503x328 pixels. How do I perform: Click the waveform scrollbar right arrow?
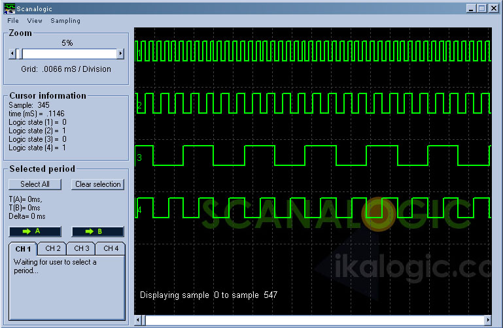click(x=488, y=320)
